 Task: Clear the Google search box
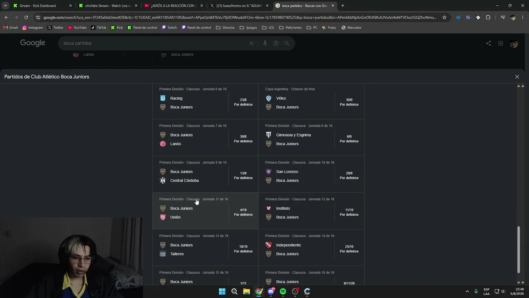click(x=251, y=43)
